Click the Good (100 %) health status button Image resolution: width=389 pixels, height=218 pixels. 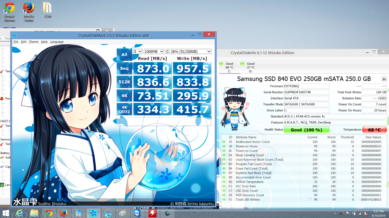point(307,130)
